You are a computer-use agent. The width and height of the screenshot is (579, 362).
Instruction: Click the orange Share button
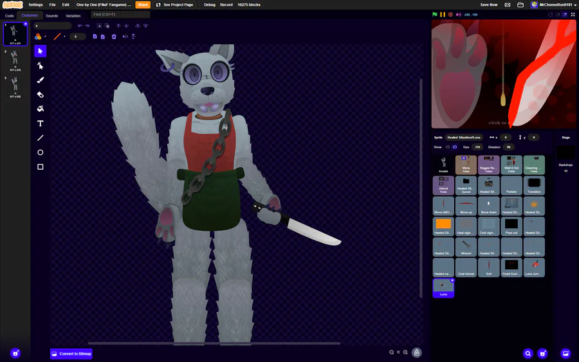pyautogui.click(x=143, y=5)
